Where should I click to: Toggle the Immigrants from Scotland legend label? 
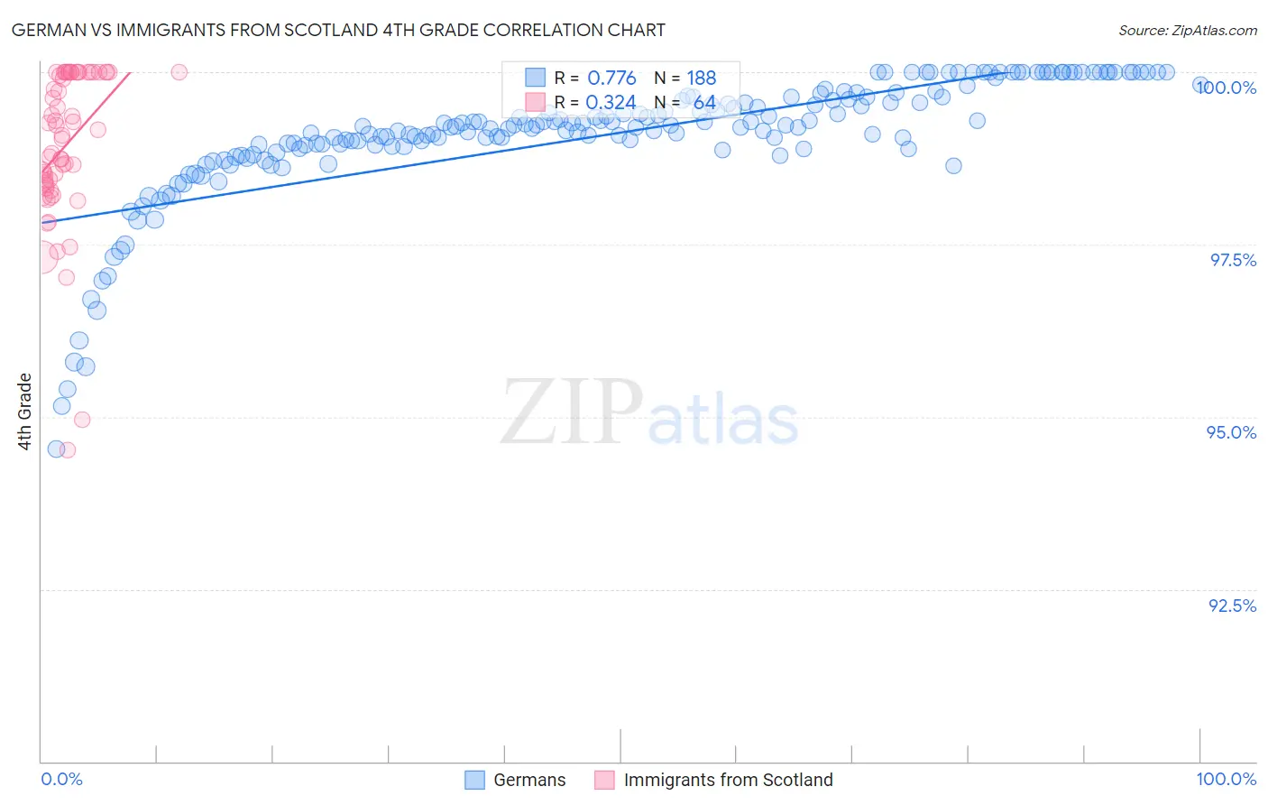click(728, 781)
